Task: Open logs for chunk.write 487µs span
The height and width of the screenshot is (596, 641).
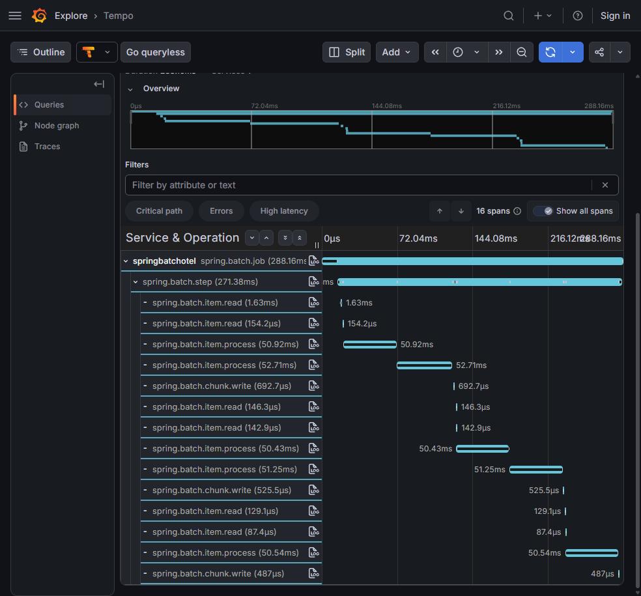Action: click(314, 573)
